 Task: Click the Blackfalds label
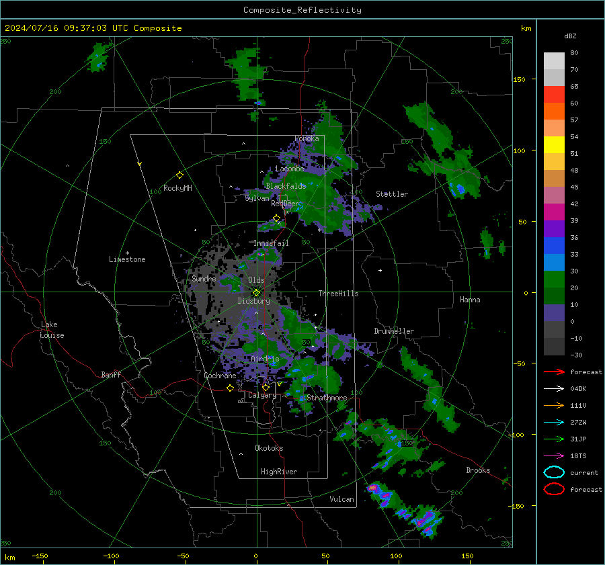(x=286, y=186)
